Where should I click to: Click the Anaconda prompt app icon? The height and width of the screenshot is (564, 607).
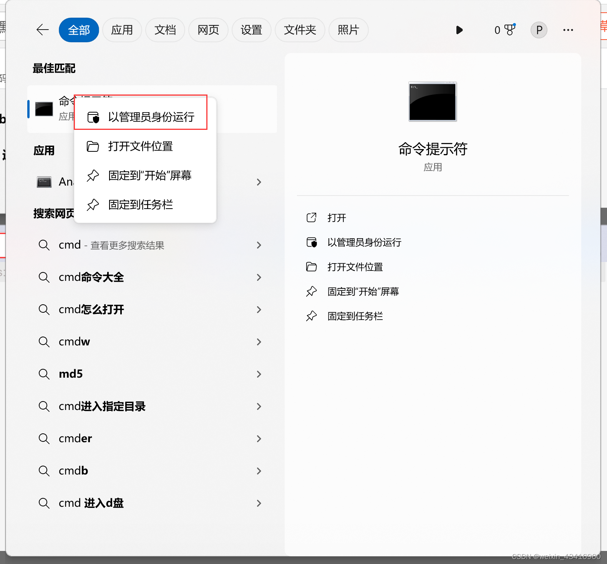coord(44,182)
